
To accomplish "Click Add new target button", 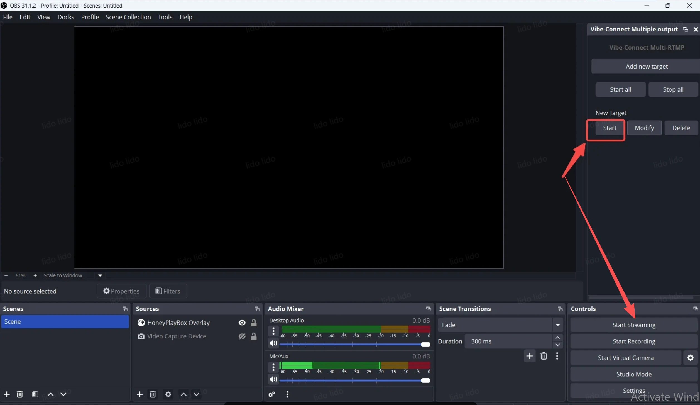I will point(646,66).
